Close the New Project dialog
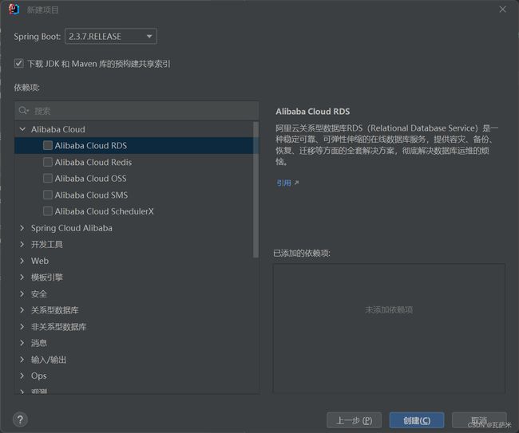This screenshot has width=519, height=433. click(502, 10)
